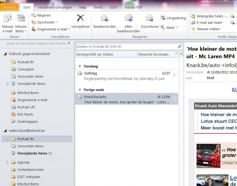237x186 pixels.
Task: Open the Bestand tab
Action: point(9,7)
